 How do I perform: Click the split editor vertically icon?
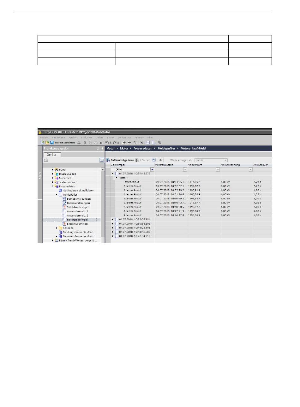[153, 143]
